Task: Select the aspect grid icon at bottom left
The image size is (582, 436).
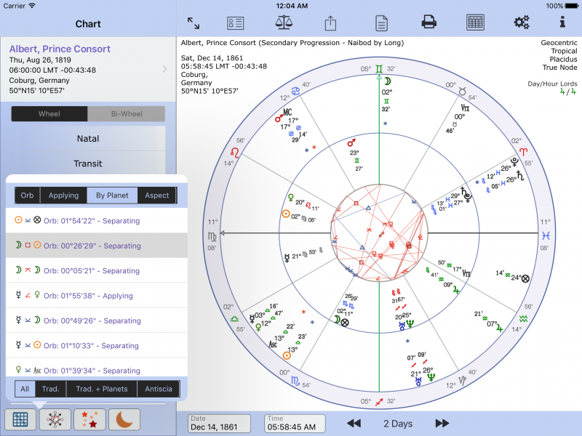Action: 20,419
